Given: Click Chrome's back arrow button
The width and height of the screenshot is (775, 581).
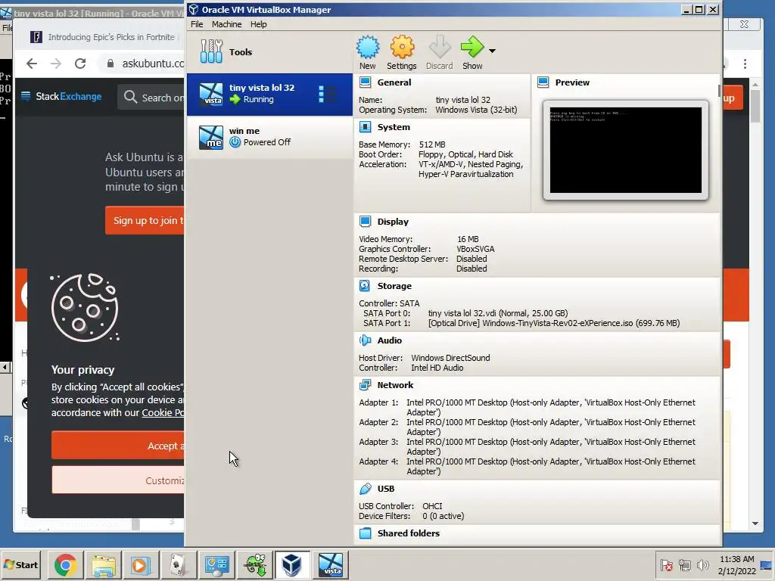Looking at the screenshot, I should [x=32, y=64].
